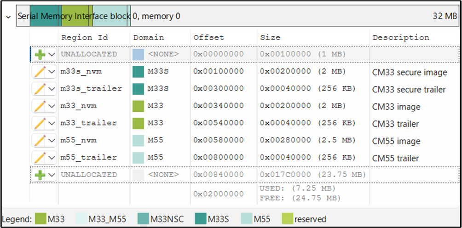
Task: Click the Region Id column header
Action: tap(83, 38)
